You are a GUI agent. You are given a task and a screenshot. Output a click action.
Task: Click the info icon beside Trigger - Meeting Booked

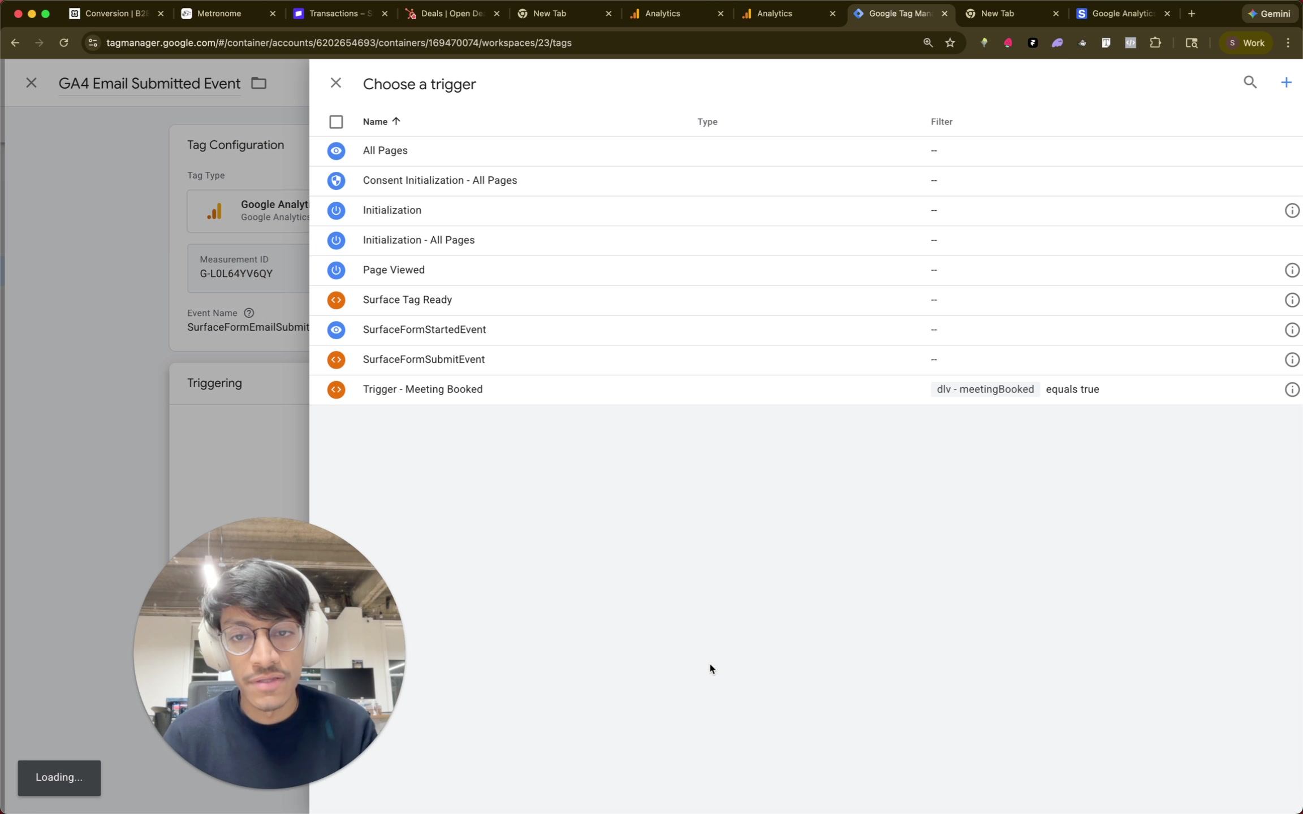(x=1292, y=389)
